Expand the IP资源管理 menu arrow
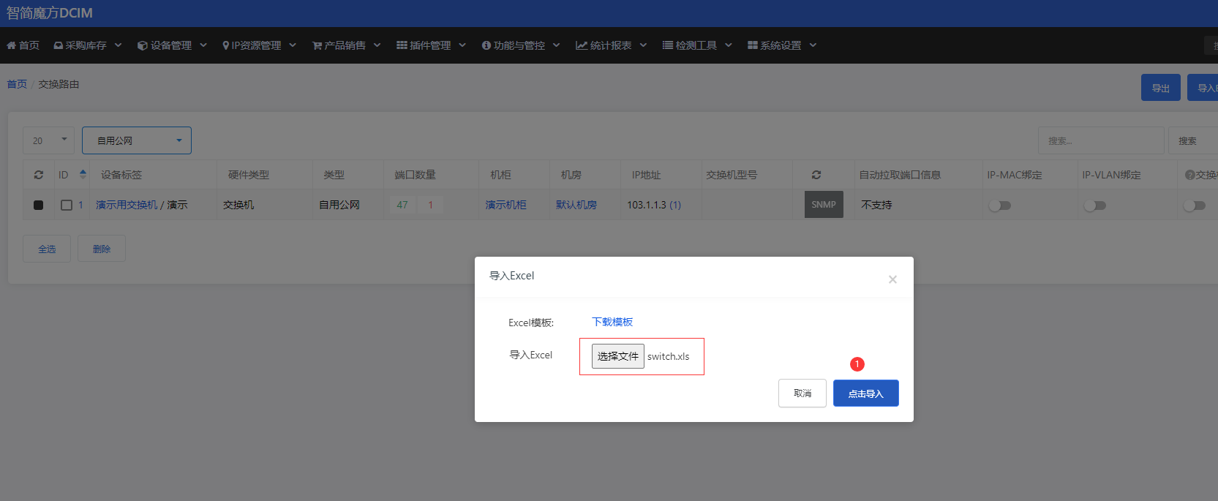The height and width of the screenshot is (501, 1218). 293,45
